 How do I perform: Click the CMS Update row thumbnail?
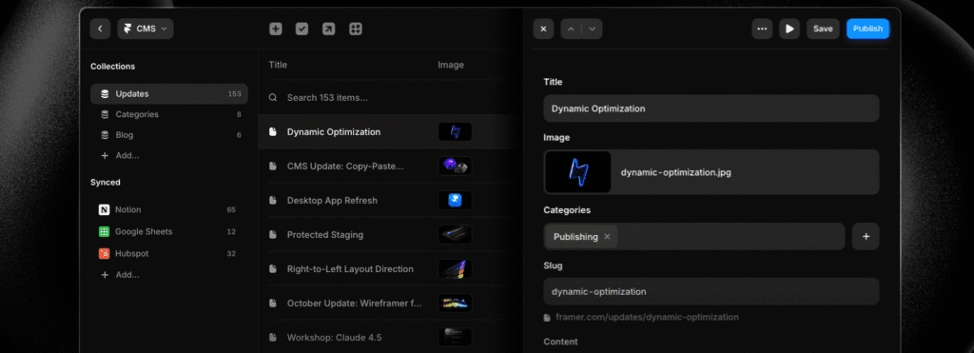click(x=455, y=166)
